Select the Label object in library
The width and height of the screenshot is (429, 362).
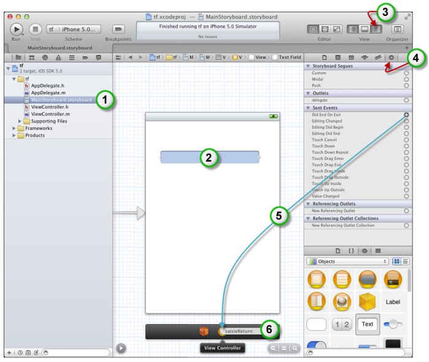(x=393, y=302)
